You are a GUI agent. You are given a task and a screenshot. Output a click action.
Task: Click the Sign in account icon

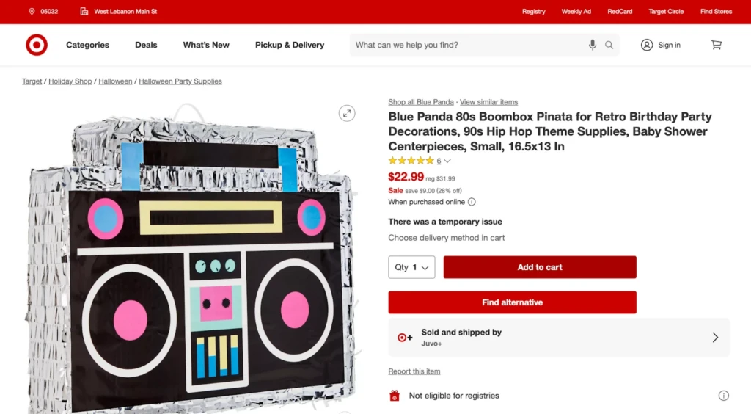647,45
